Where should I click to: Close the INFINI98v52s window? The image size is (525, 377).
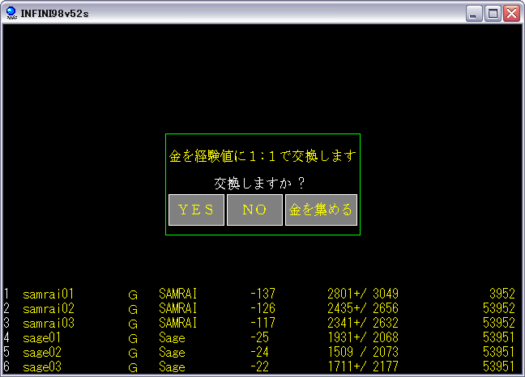pyautogui.click(x=511, y=14)
